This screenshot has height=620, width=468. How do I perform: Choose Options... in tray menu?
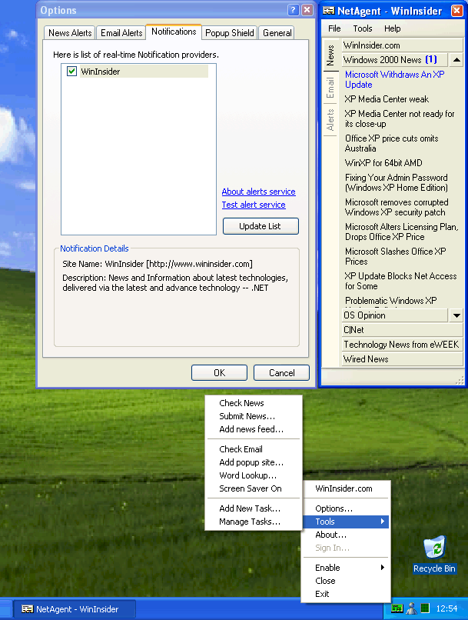346,508
